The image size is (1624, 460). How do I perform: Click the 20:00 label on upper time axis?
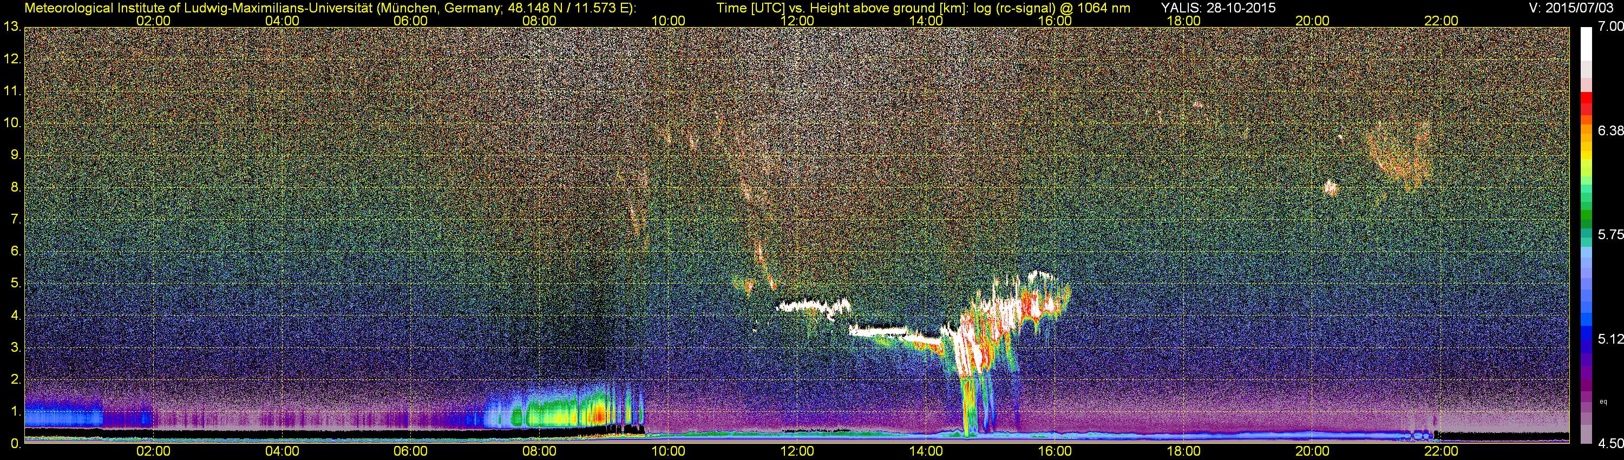click(x=1313, y=21)
